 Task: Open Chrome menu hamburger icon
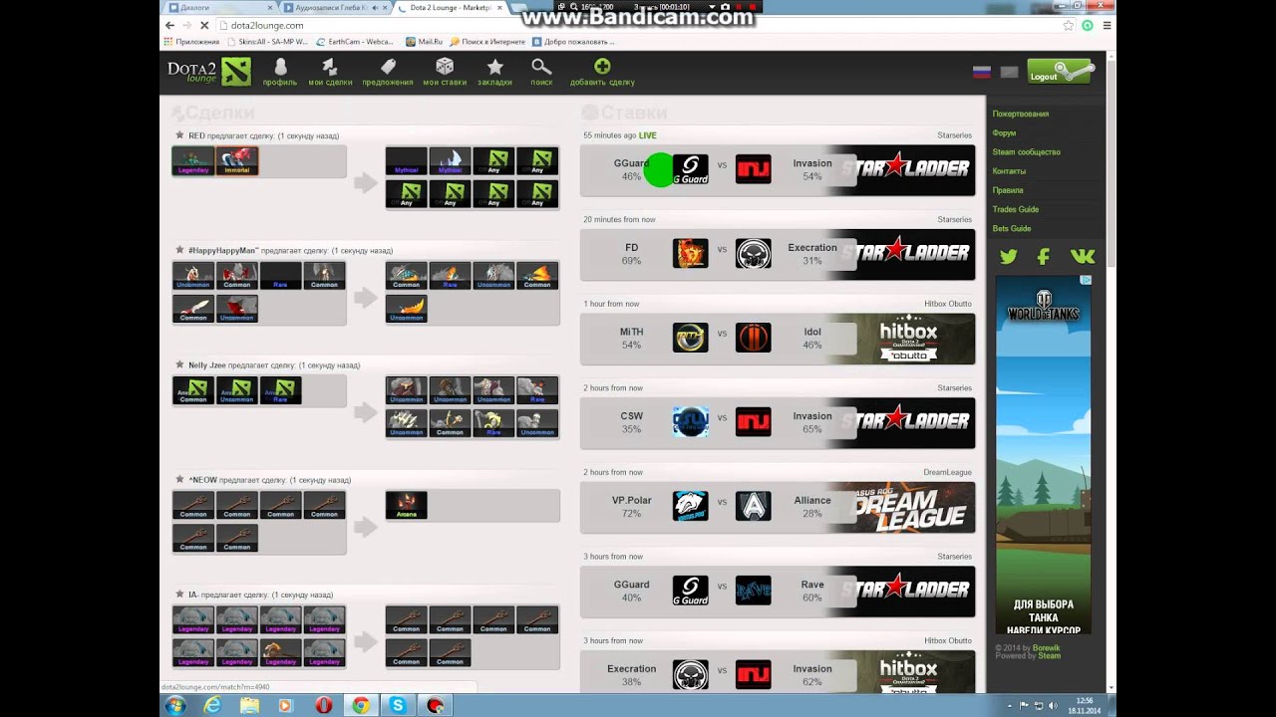pos(1107,26)
